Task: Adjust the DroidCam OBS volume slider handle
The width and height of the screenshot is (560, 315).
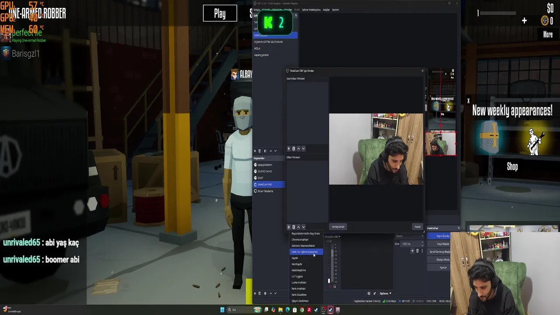Action: pos(329,281)
